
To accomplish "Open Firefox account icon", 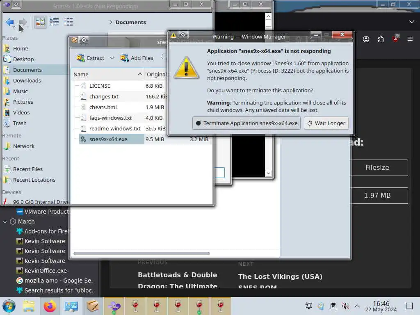I will click(366, 39).
